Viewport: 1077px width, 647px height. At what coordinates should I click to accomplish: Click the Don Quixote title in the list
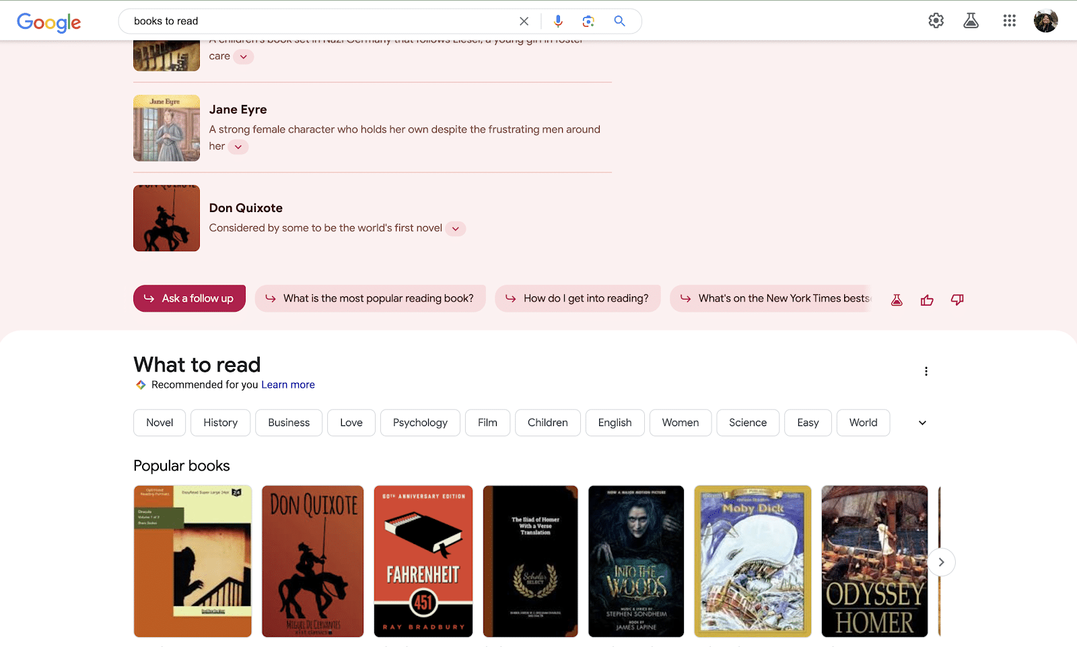246,208
